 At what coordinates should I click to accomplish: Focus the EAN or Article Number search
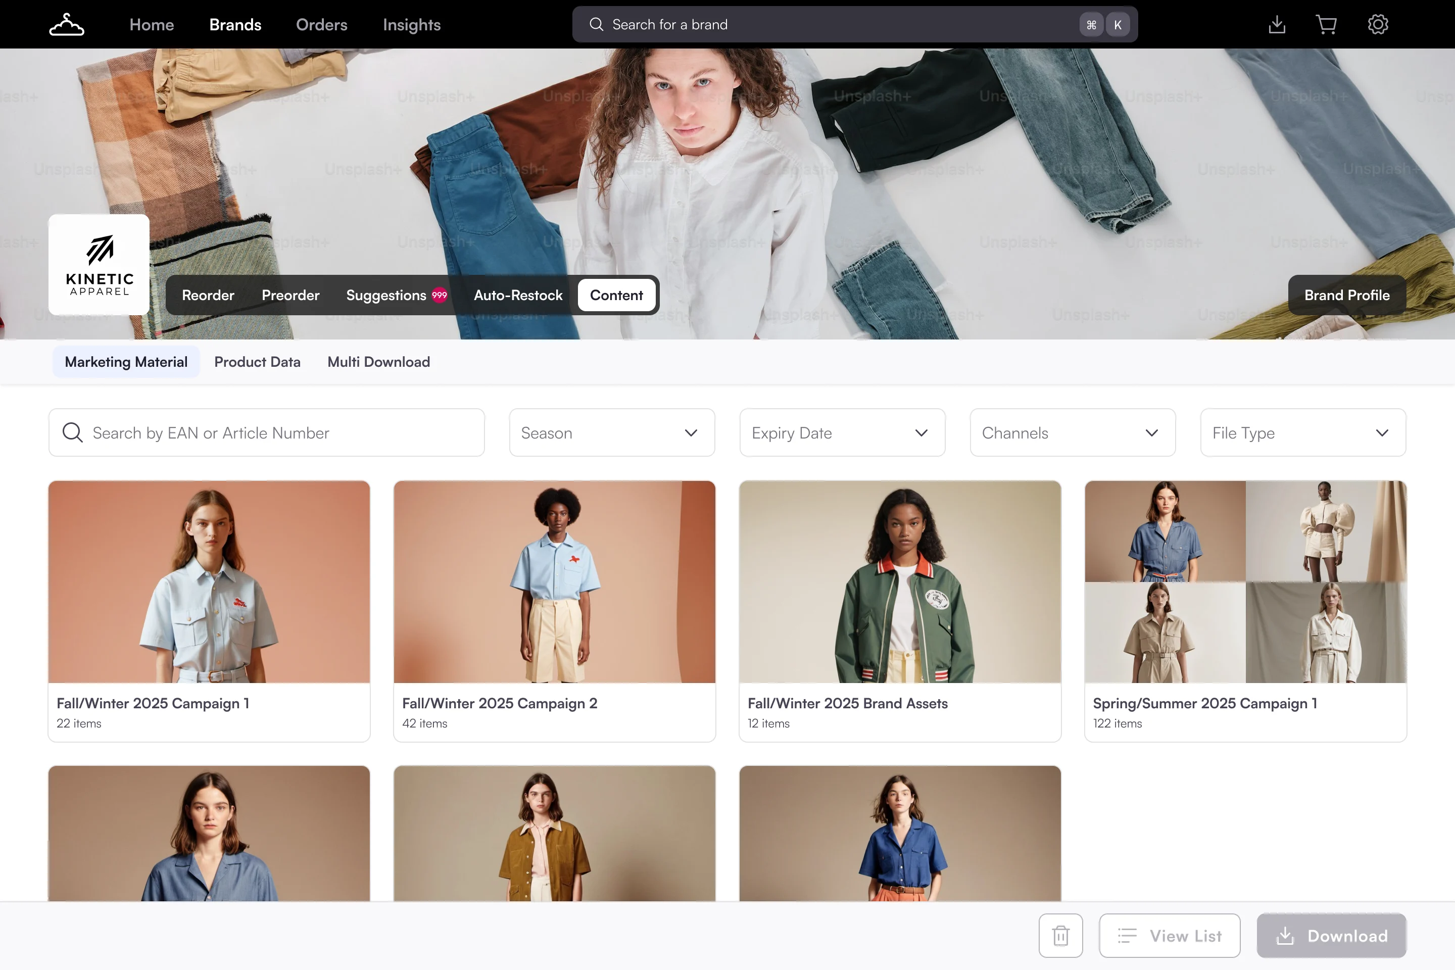[x=267, y=432]
